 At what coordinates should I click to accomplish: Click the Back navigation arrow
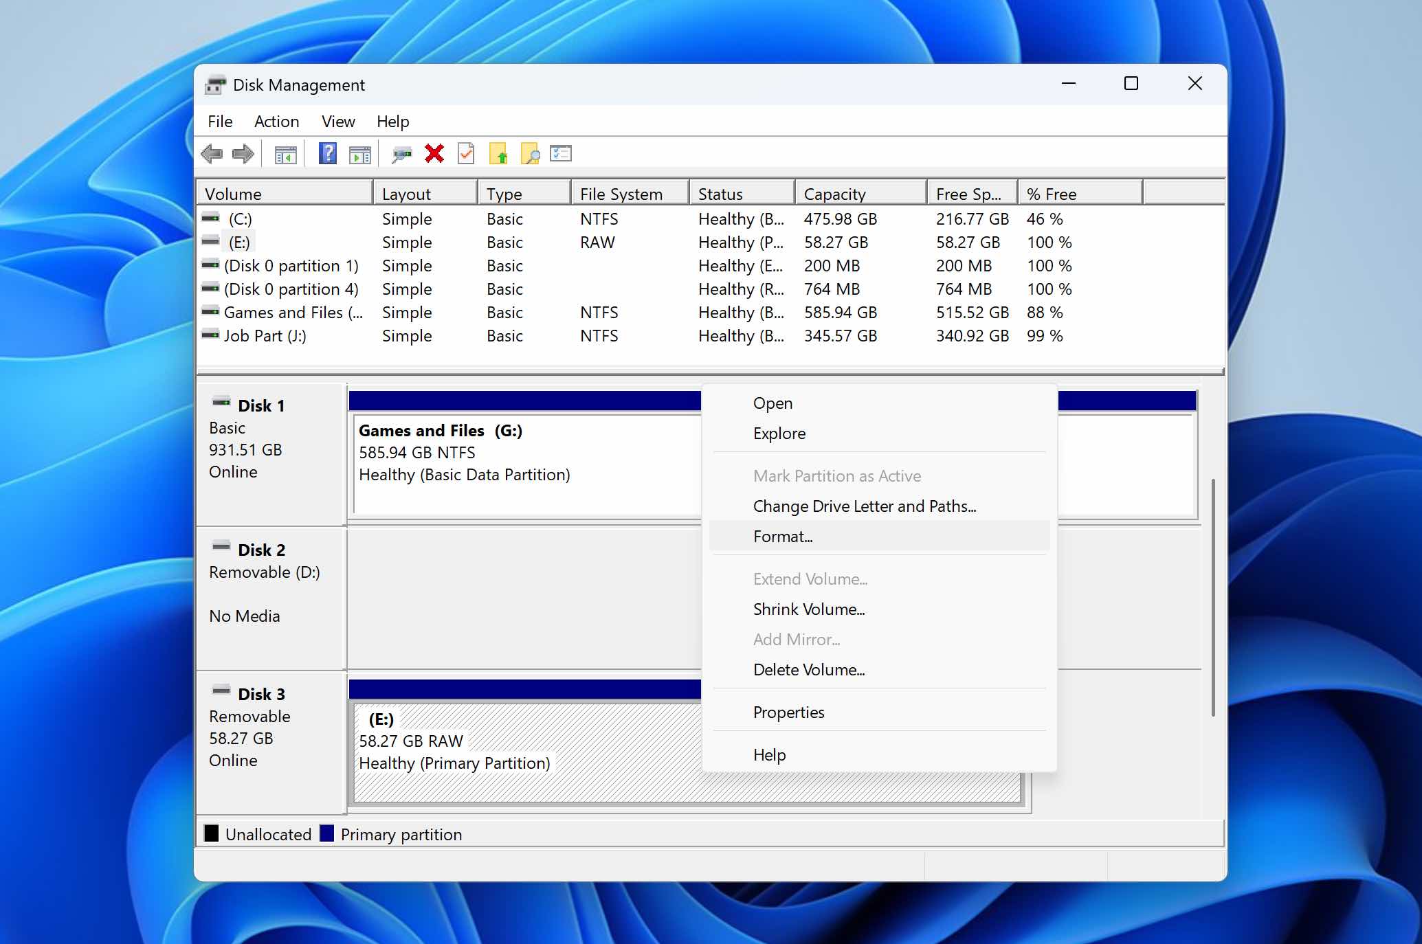tap(212, 153)
